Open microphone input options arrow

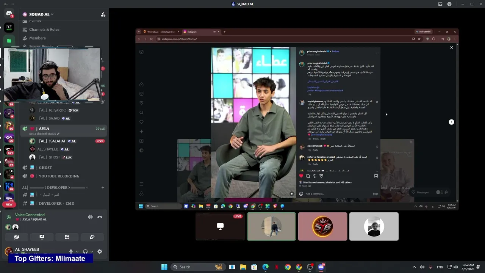[x=77, y=252]
